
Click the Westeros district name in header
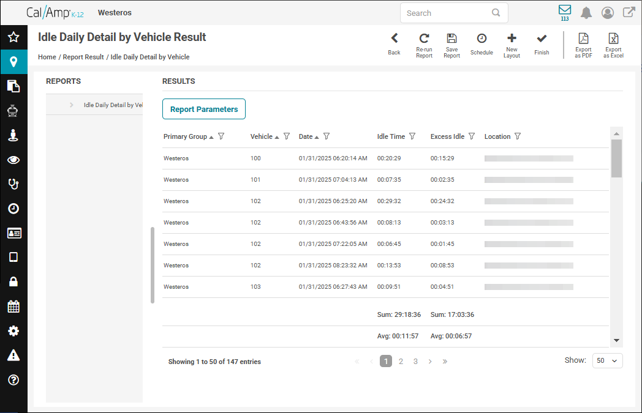pos(115,13)
